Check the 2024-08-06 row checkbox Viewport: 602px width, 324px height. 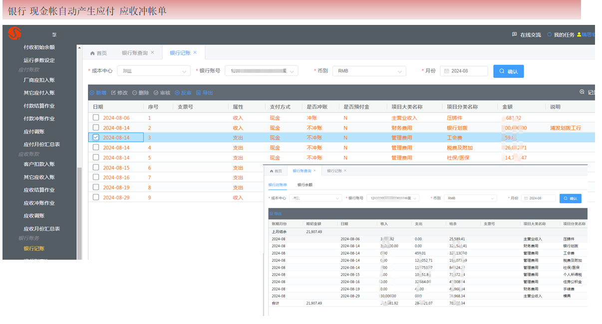[x=96, y=118]
